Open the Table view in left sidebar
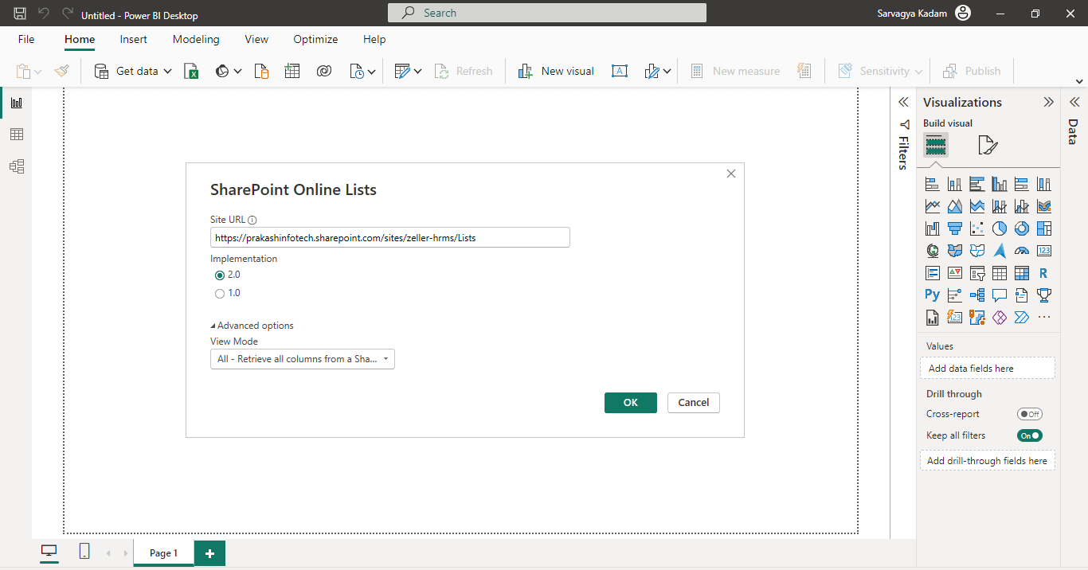 pos(16,135)
